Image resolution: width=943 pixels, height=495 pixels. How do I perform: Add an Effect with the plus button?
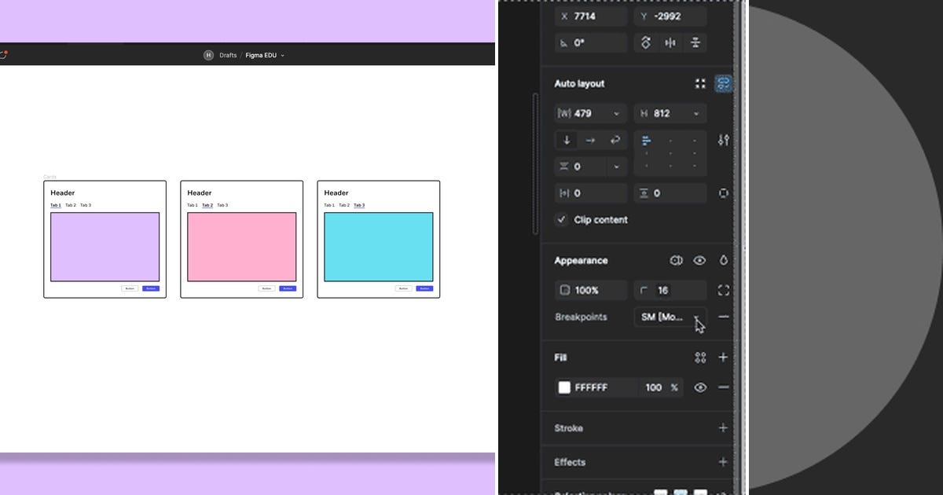(x=723, y=462)
